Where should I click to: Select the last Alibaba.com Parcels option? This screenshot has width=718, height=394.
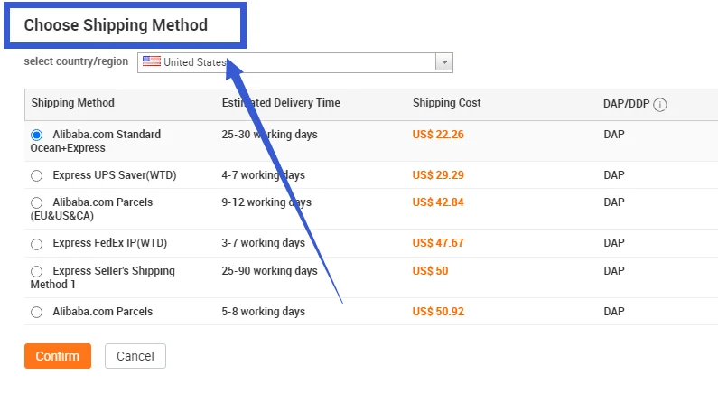tap(37, 312)
